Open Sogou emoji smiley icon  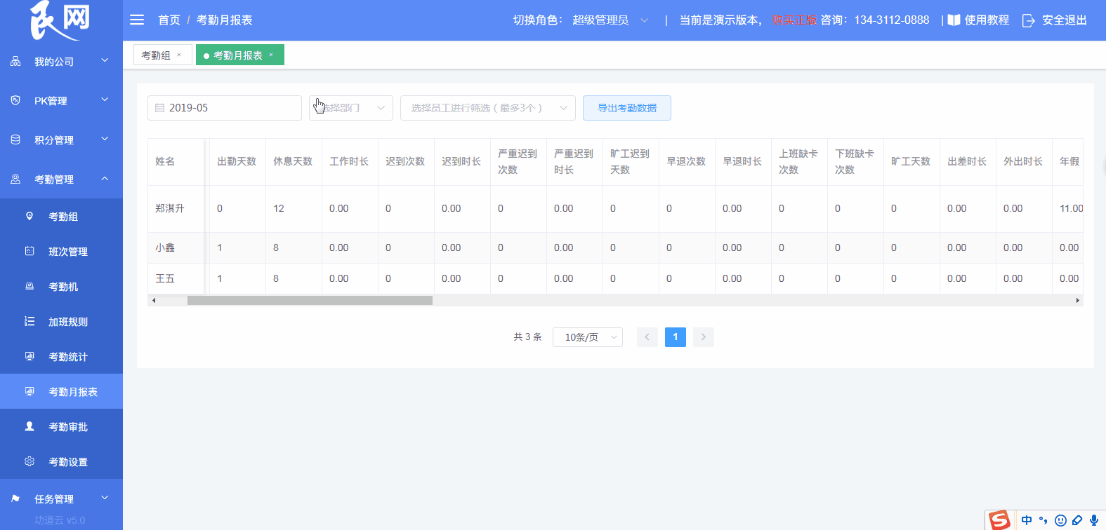click(1060, 520)
